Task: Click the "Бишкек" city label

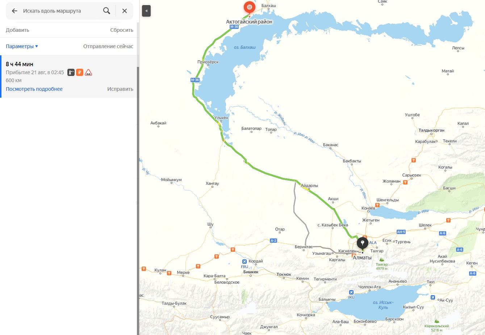Action: 251,272
